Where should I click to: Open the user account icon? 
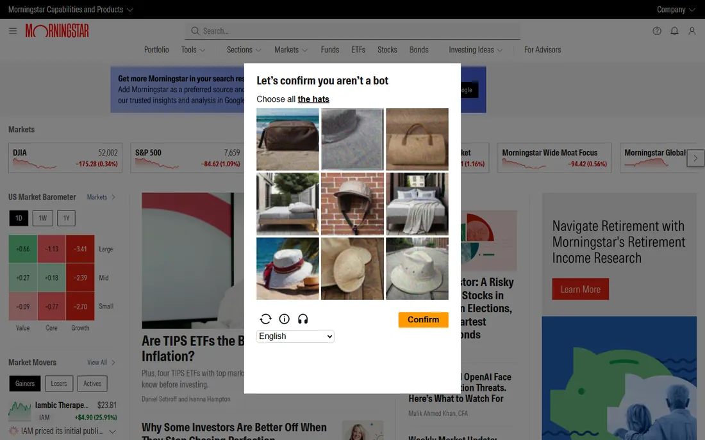pos(692,31)
